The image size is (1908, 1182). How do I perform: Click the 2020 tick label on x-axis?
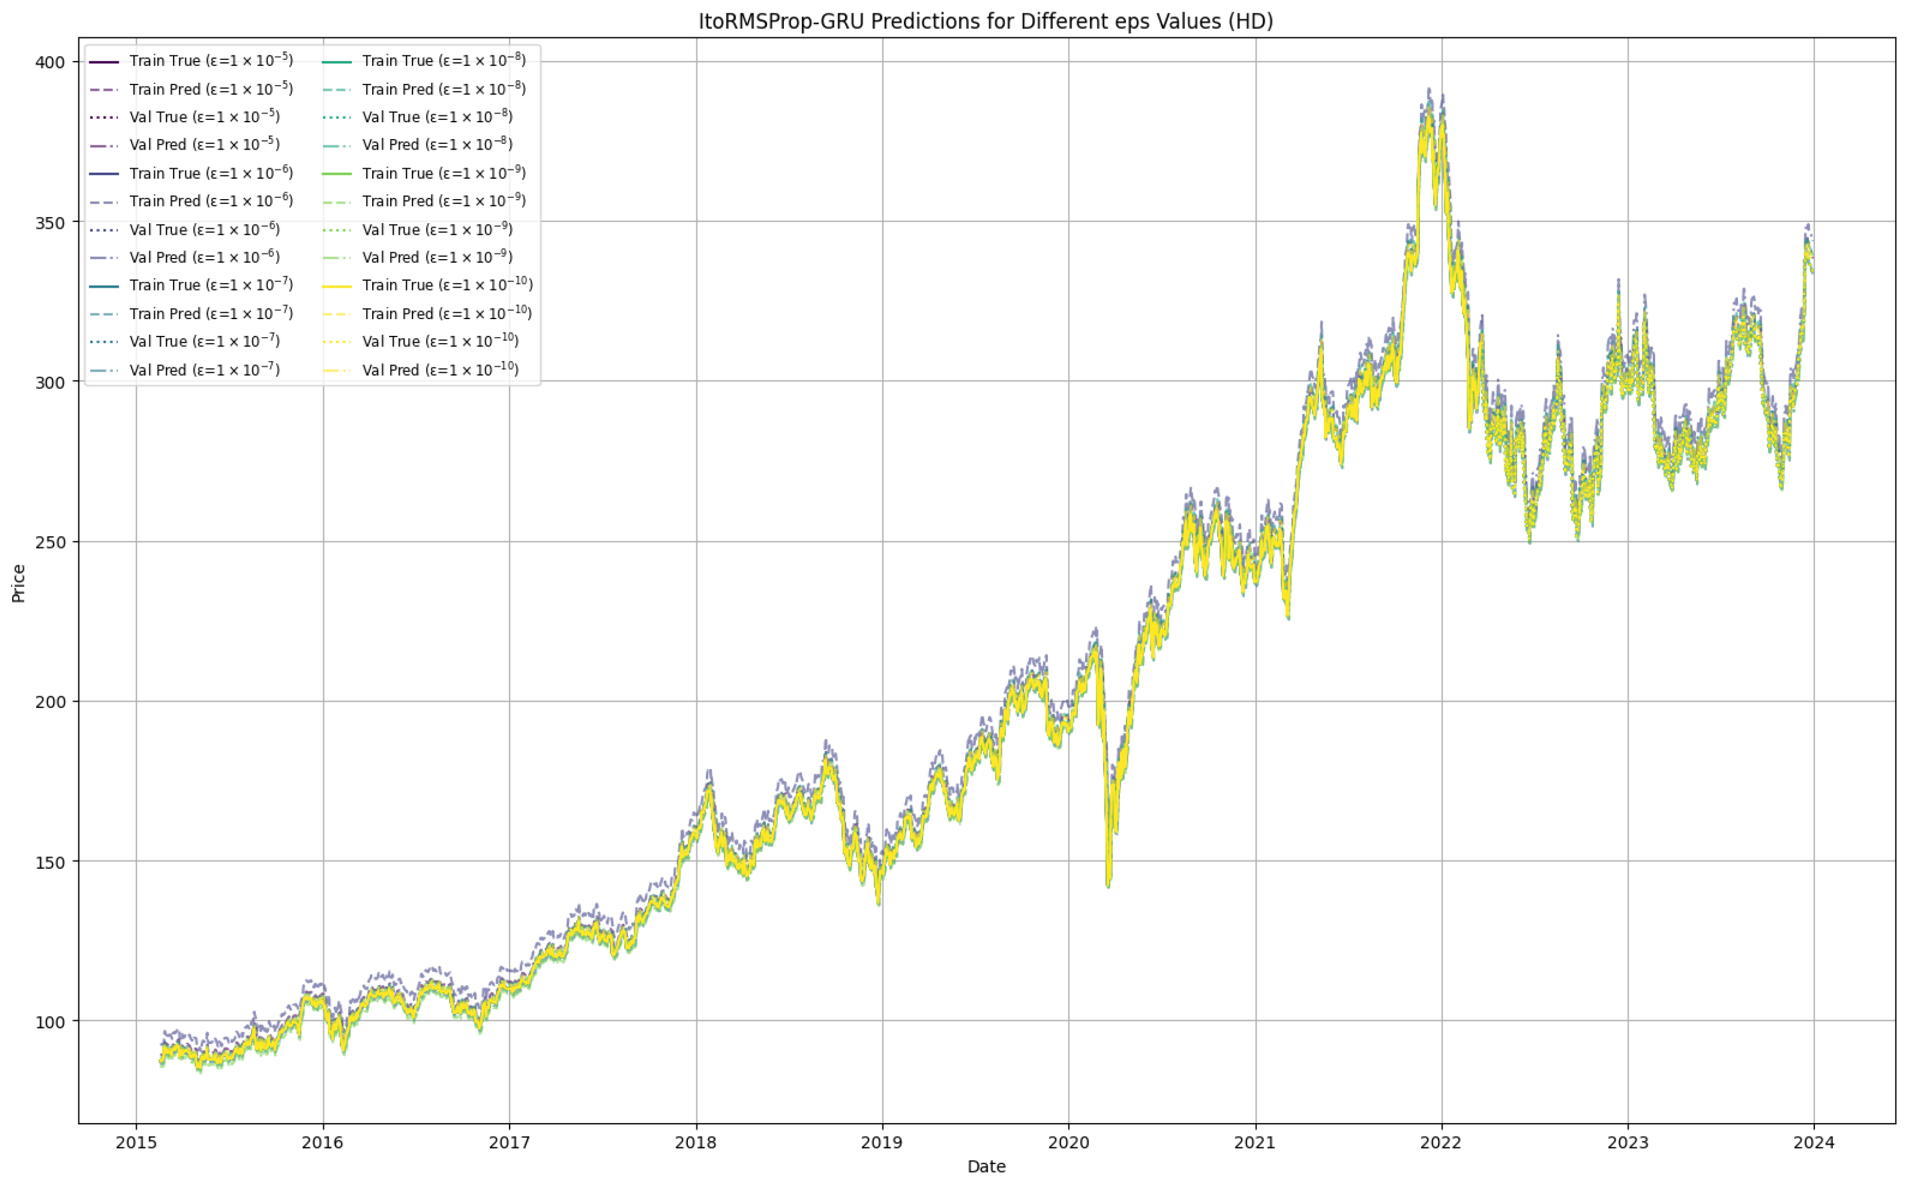tap(1068, 1143)
